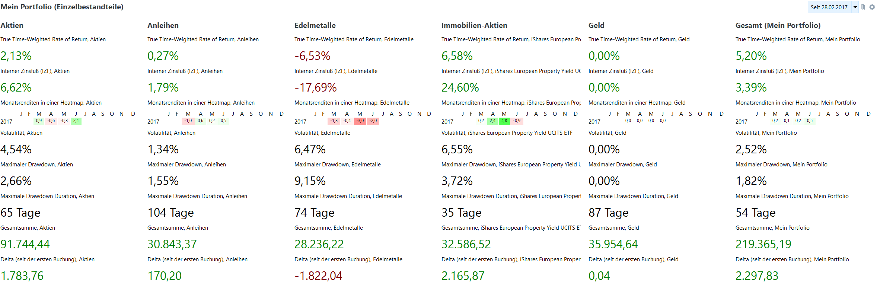
Task: Click the 'Seit 28.02.2017' period button
Action: [x=829, y=7]
